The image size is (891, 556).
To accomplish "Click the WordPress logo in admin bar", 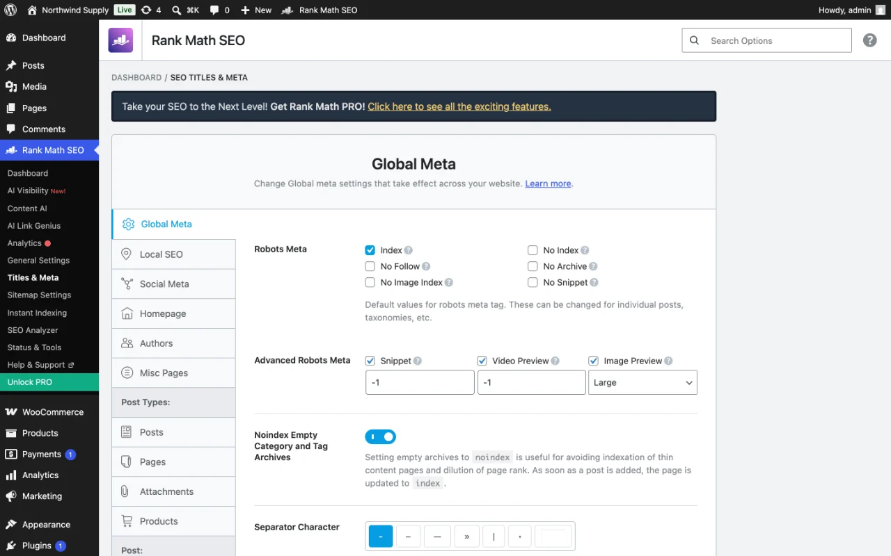I will click(10, 10).
